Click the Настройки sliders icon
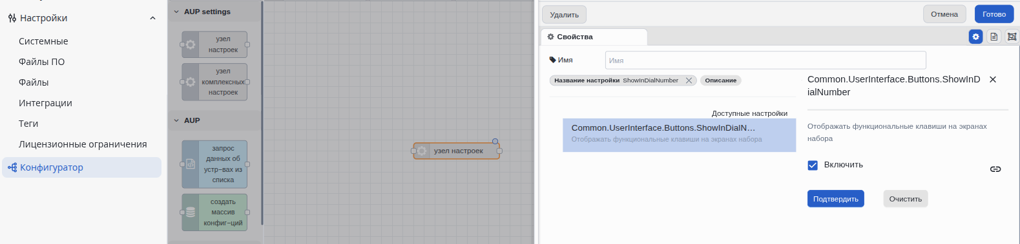This screenshot has height=244, width=1020. tap(12, 18)
